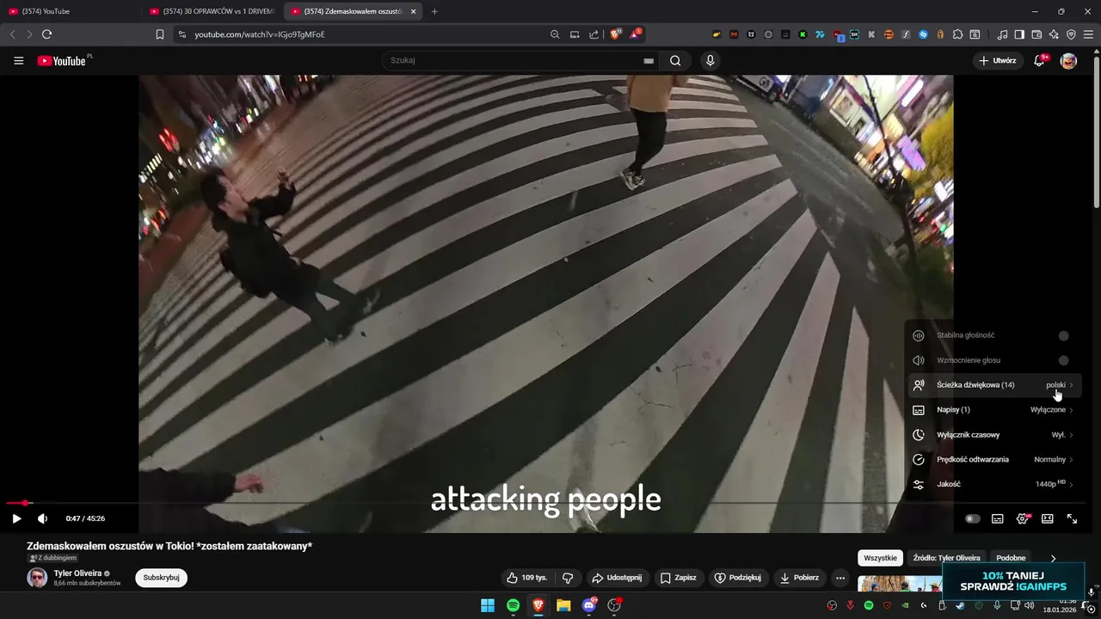Reload the page
The image size is (1101, 619).
46,34
